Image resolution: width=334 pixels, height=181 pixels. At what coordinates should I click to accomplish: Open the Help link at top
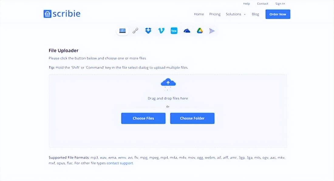tap(247, 4)
